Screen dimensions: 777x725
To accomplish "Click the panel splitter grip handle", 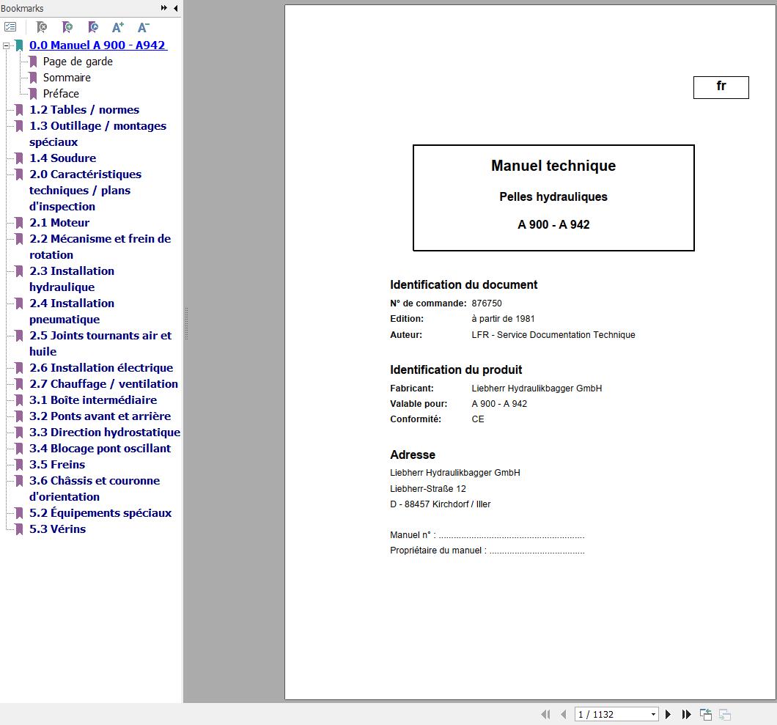I will [x=186, y=323].
